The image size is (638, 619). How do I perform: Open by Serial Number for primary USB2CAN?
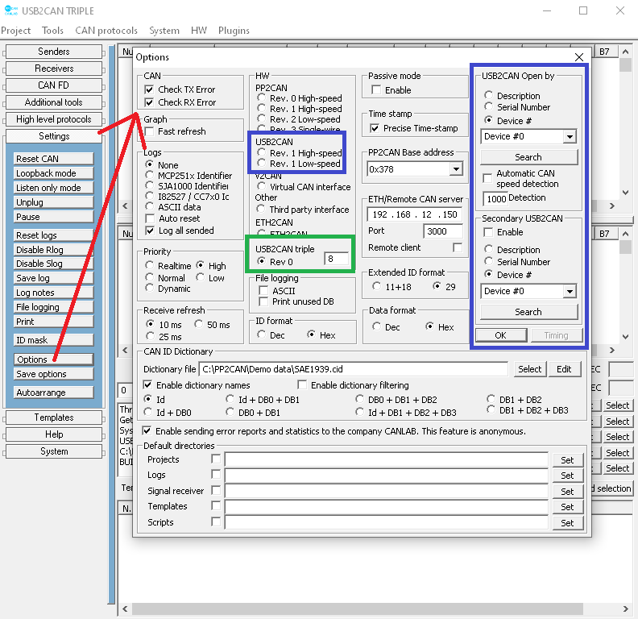(488, 106)
